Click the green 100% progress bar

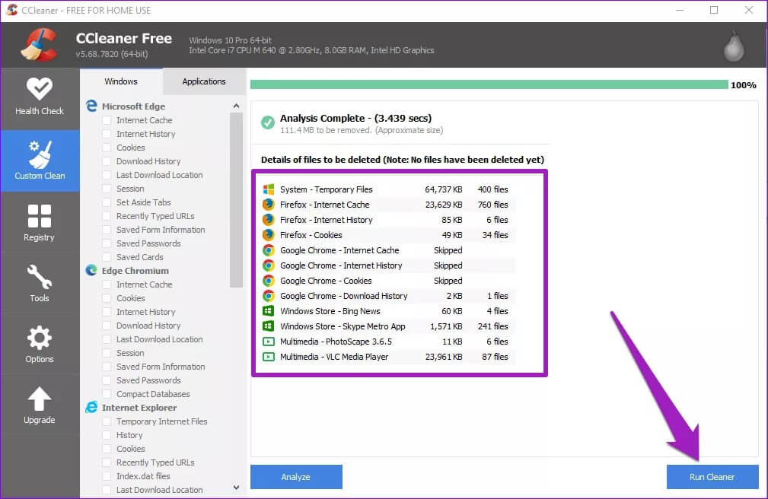pyautogui.click(x=489, y=84)
